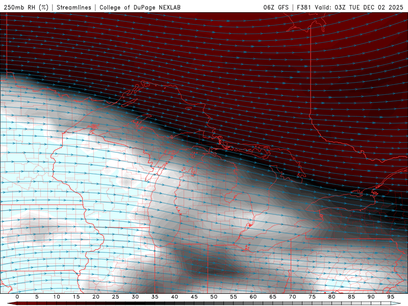408x306 pixels.
Task: Click the colorbar value label '80'
Action: [x=332, y=297]
